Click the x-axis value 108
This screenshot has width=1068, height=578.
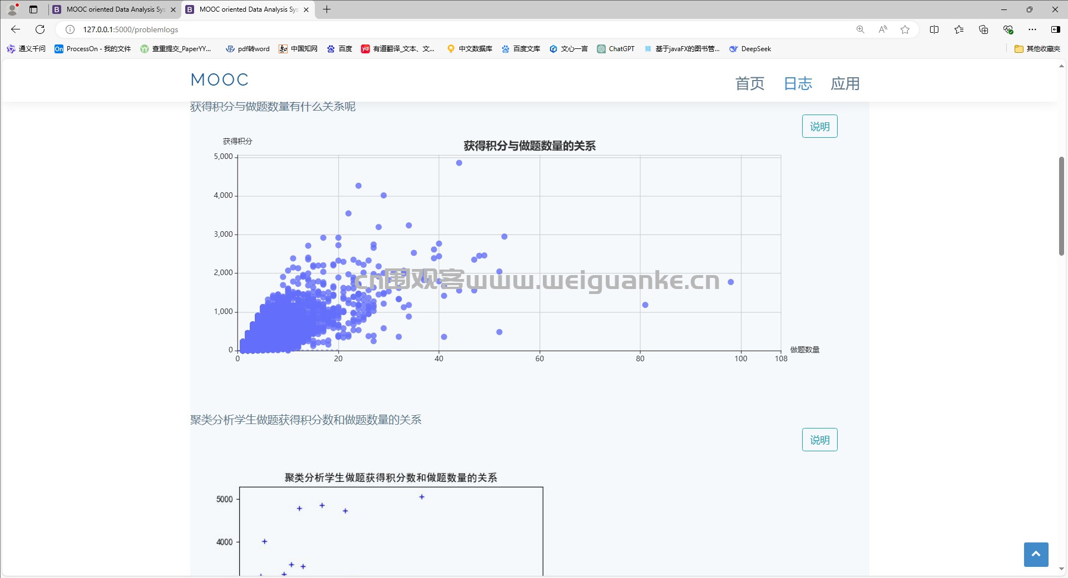point(781,358)
